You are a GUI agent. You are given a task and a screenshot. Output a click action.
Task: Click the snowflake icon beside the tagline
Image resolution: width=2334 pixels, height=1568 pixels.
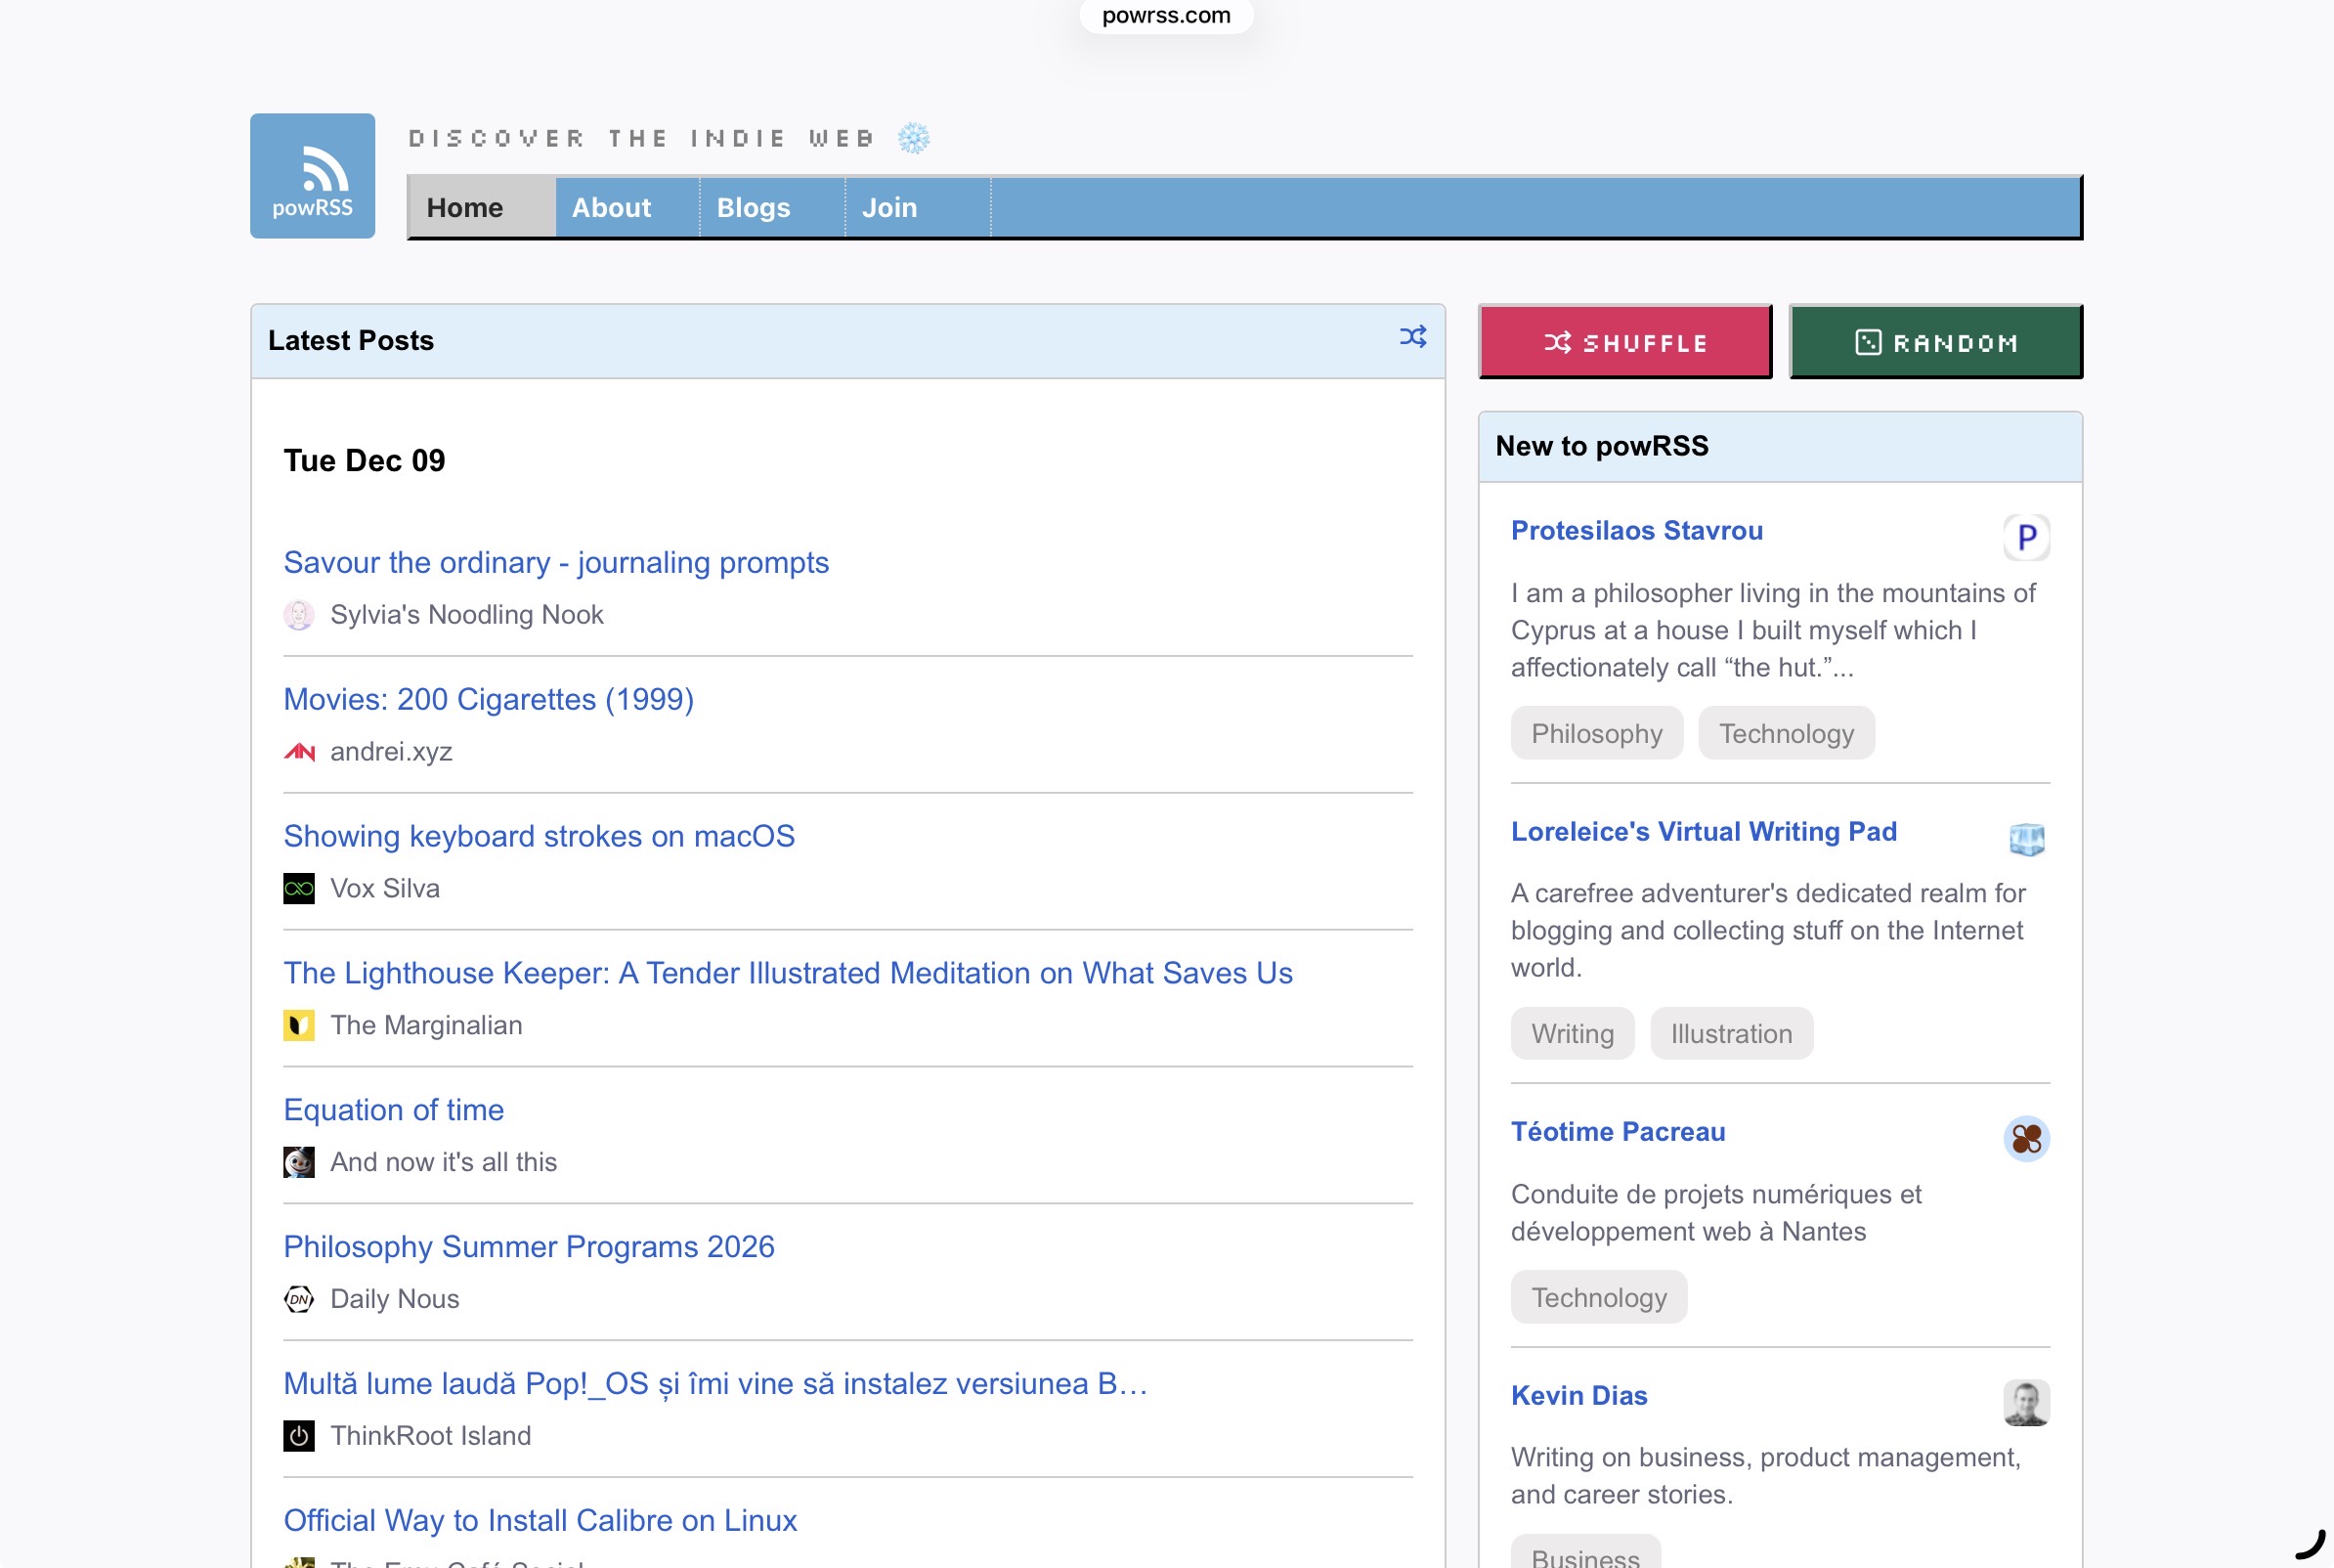(913, 138)
